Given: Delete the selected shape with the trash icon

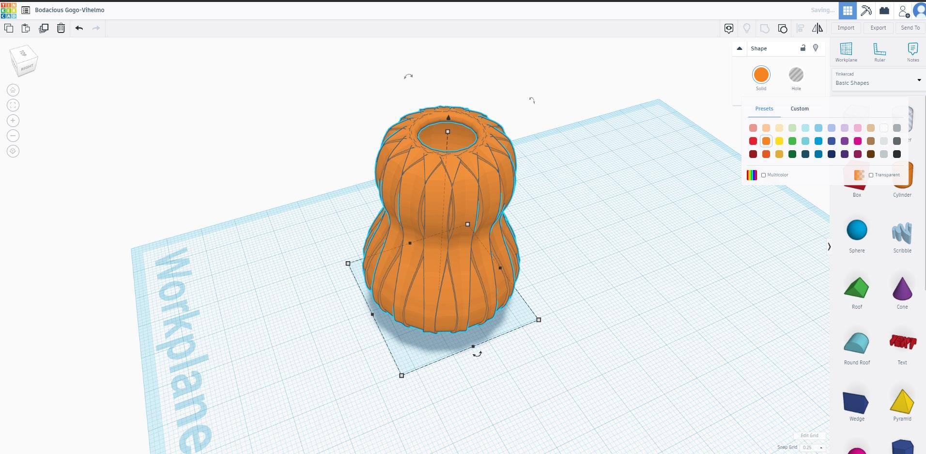Looking at the screenshot, I should click(x=61, y=28).
